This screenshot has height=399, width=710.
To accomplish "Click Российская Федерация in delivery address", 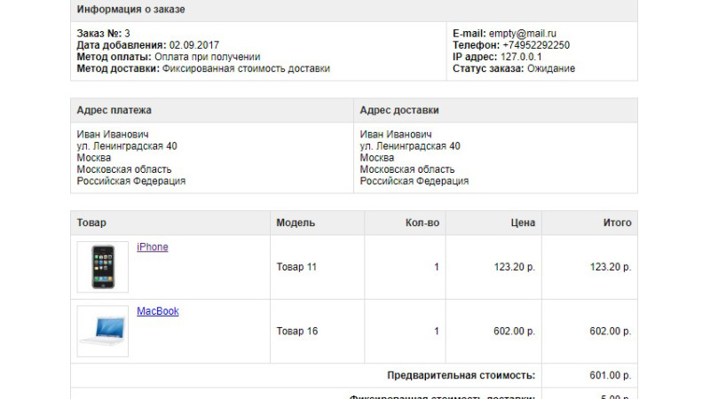I will point(414,181).
